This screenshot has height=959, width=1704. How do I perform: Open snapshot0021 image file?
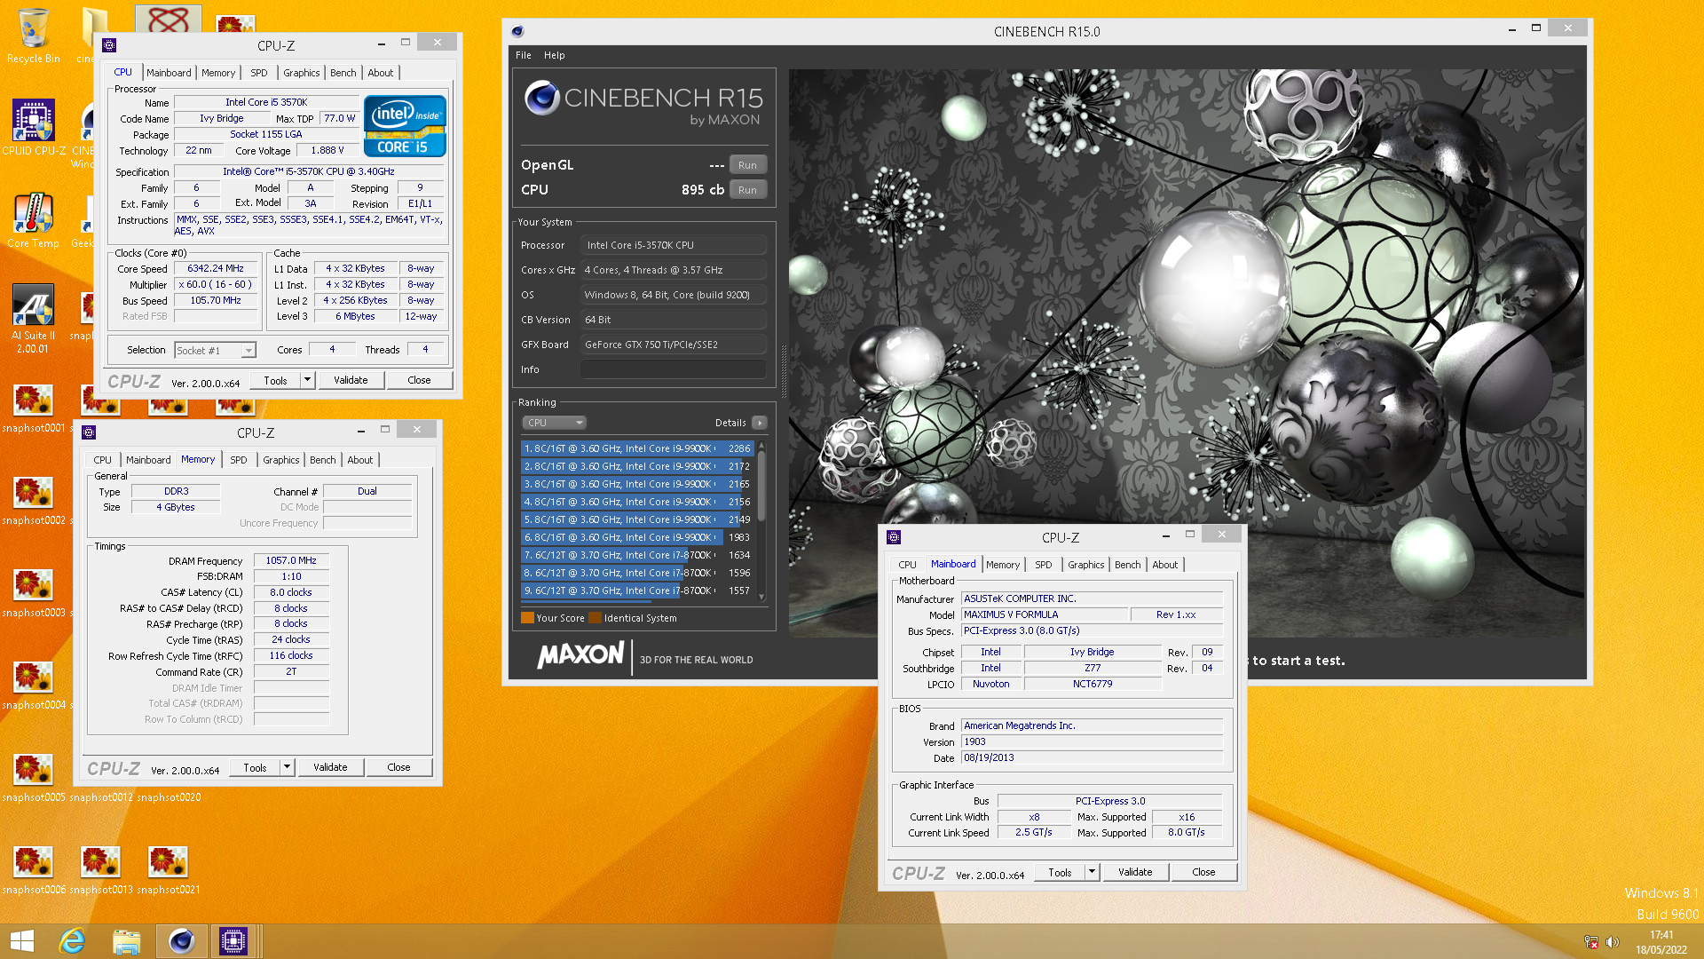tap(169, 870)
